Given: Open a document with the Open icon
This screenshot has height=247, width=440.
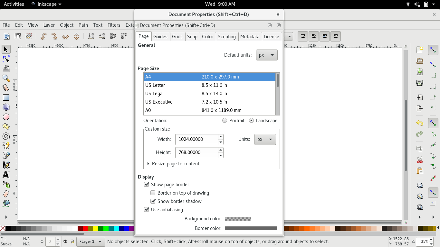Looking at the screenshot, I should [420, 61].
